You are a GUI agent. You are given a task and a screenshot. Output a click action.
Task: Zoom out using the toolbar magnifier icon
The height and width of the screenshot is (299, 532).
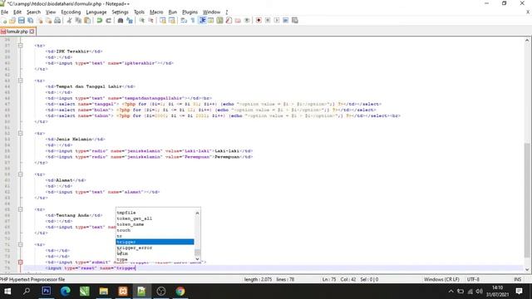[150, 21]
